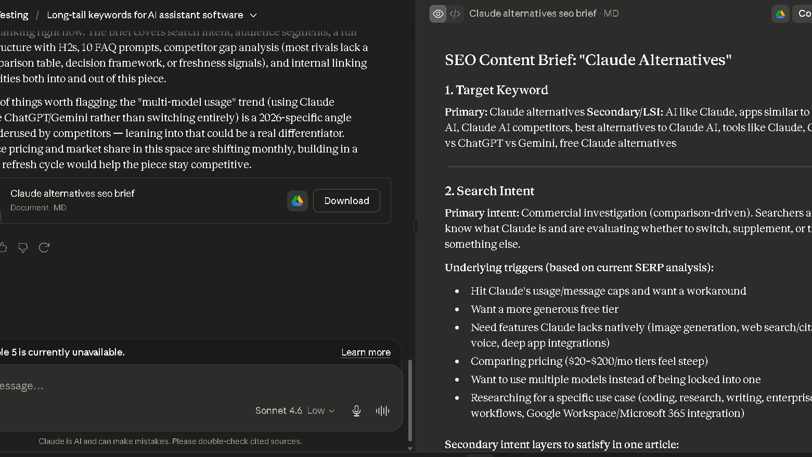The image size is (812, 457).
Task: Click the Copy button in artifact header
Action: 803,14
